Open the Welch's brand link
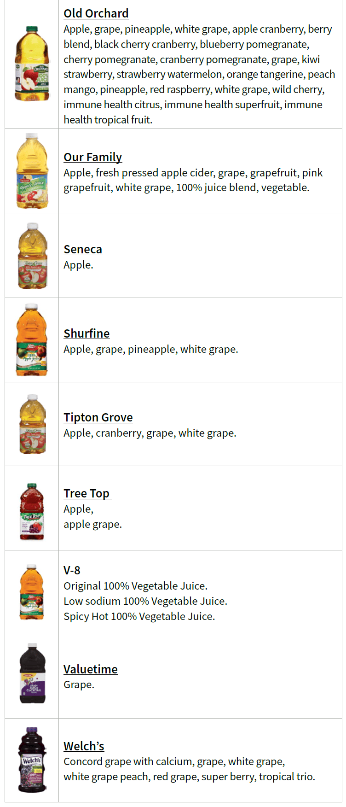This screenshot has height=807, width=346. coord(84,746)
